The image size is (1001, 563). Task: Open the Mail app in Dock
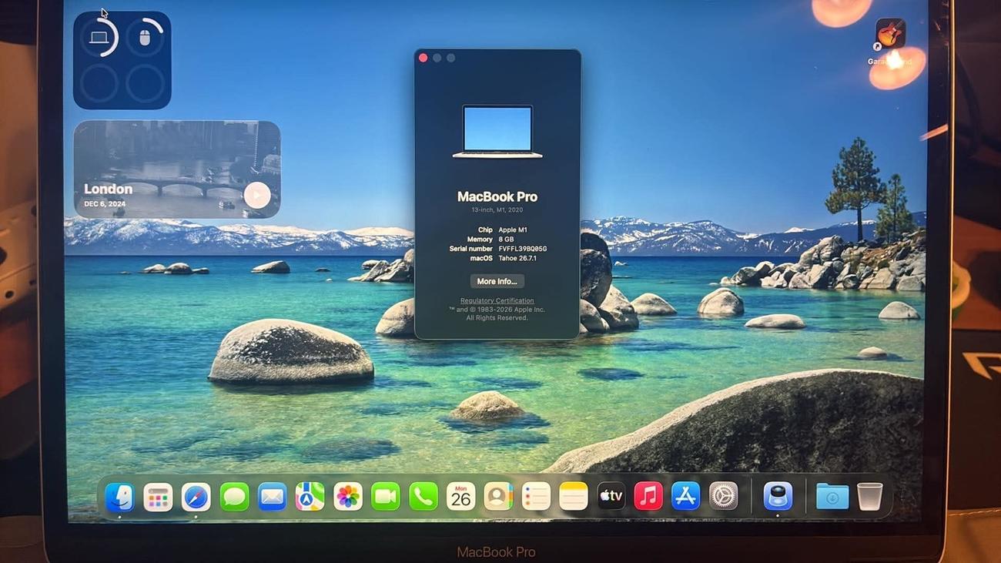tap(272, 497)
